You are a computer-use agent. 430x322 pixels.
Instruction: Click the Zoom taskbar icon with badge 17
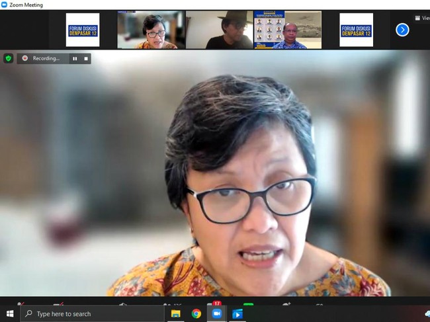(x=216, y=313)
